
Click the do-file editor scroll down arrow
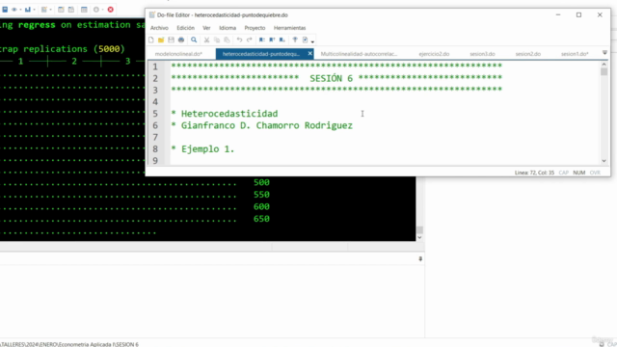point(604,161)
